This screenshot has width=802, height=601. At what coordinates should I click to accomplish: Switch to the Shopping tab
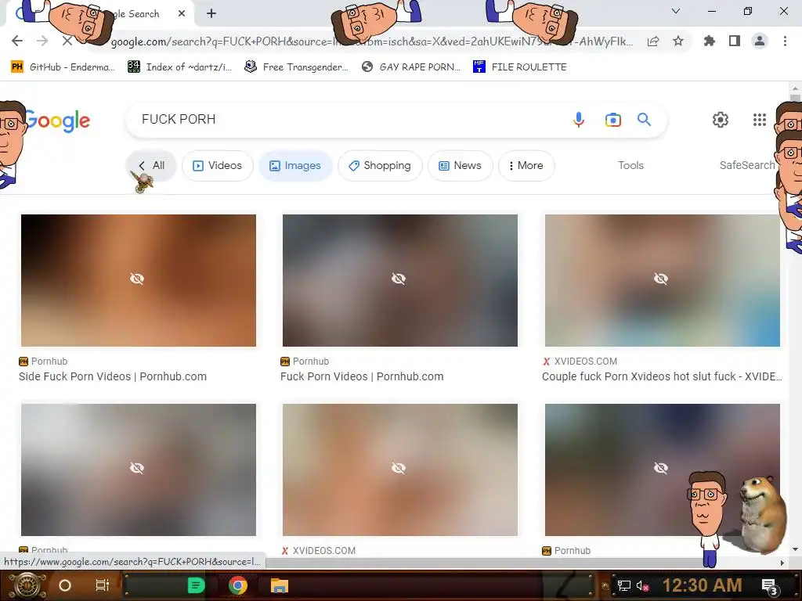[380, 166]
